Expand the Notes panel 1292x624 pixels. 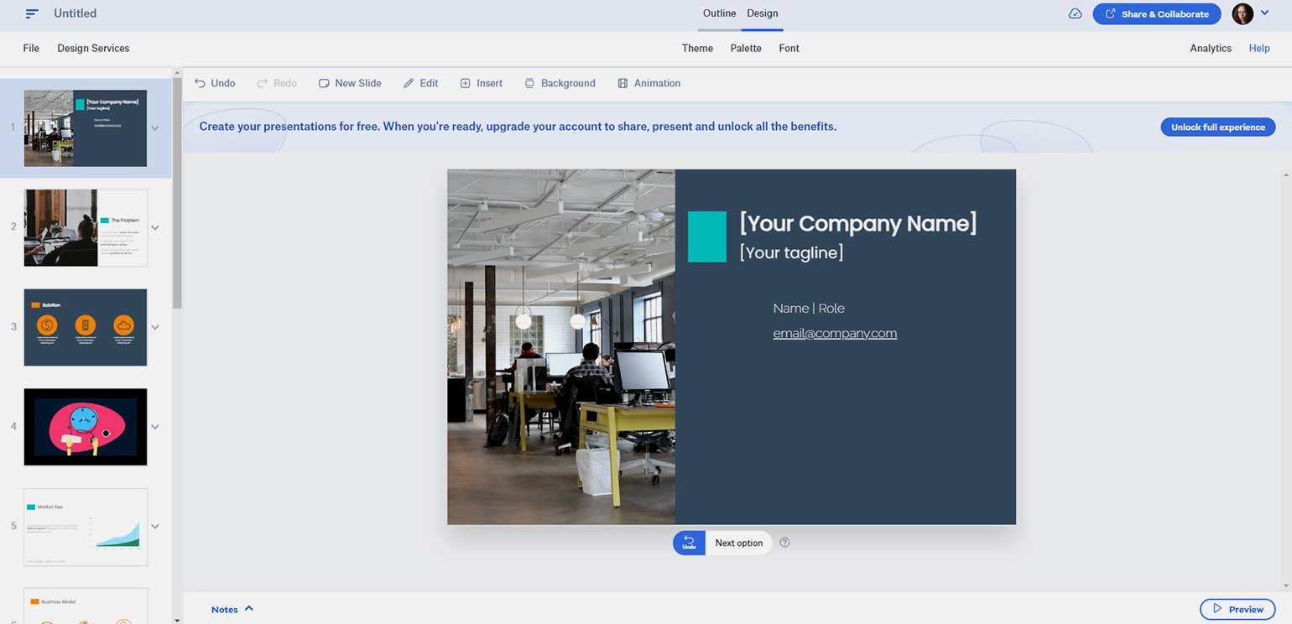(232, 609)
